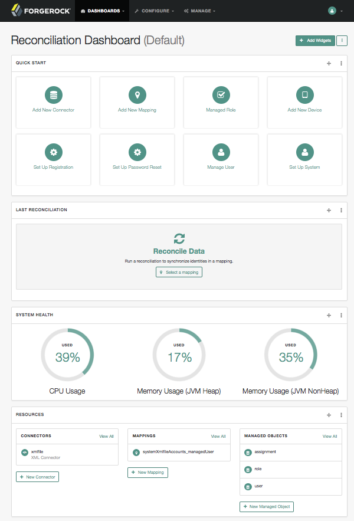Screen dimensions: 354x521
Task: Click the Add Widgets button
Action: pos(315,41)
